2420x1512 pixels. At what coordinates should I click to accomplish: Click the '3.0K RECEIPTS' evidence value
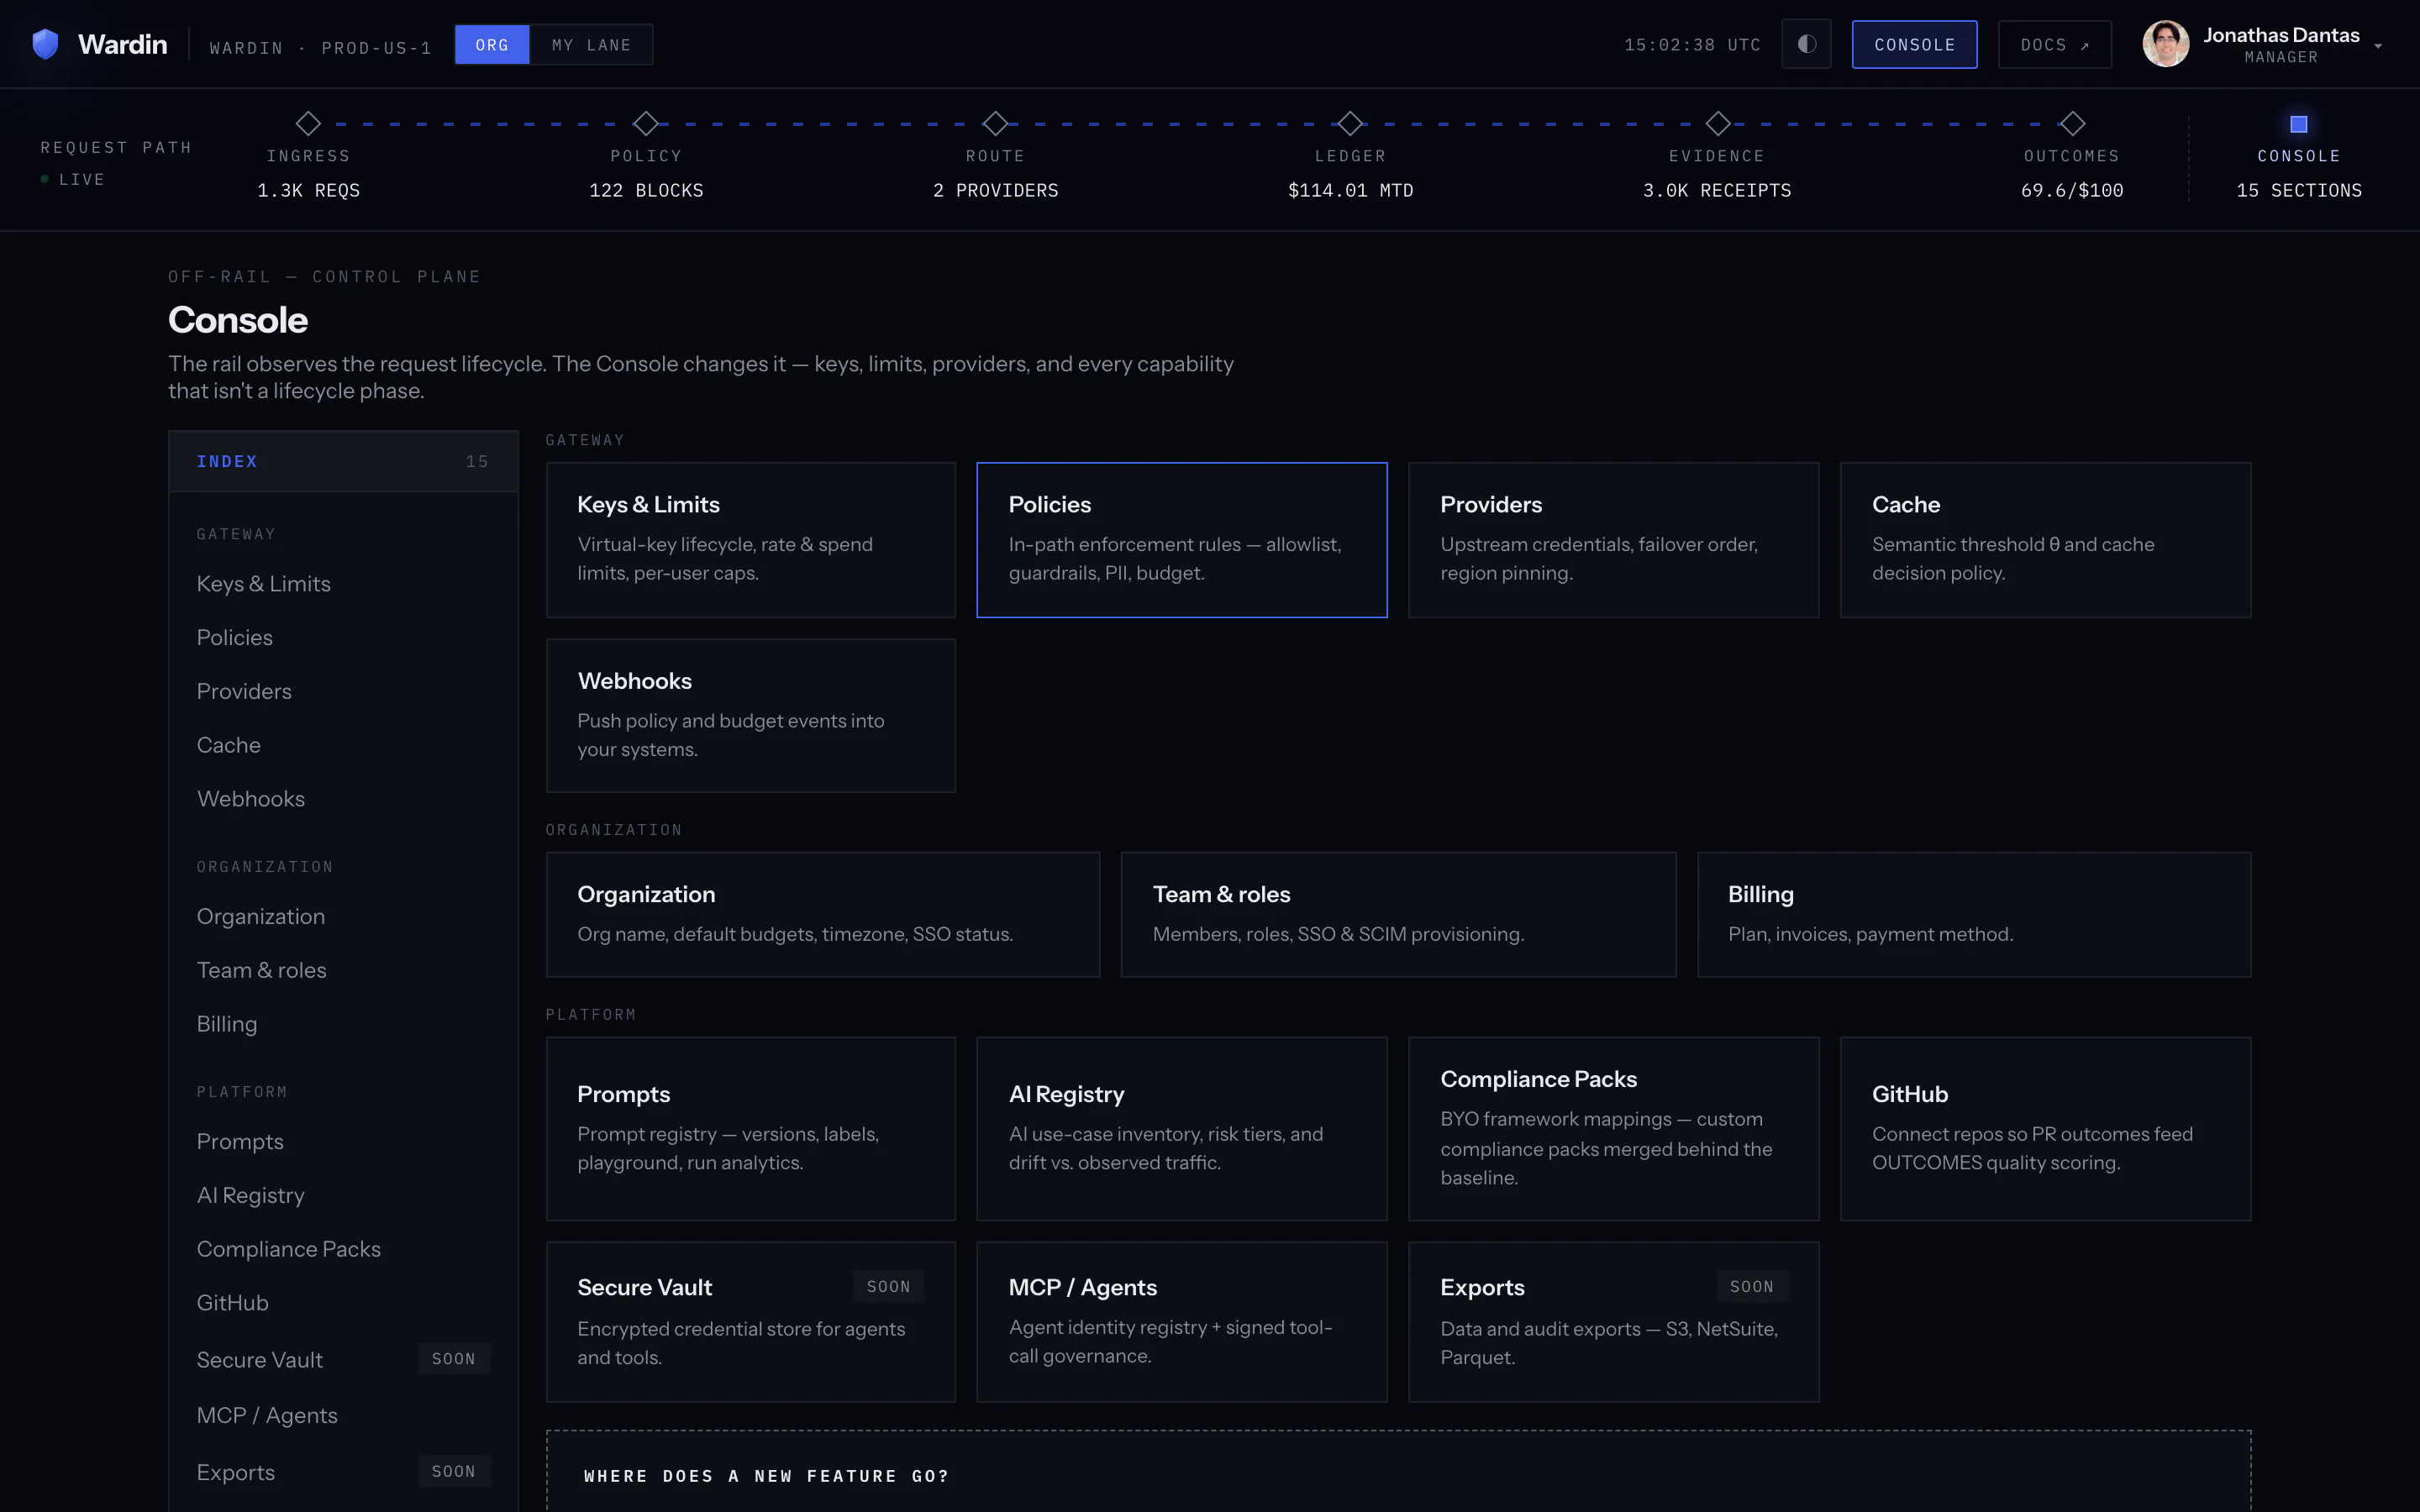(1717, 190)
